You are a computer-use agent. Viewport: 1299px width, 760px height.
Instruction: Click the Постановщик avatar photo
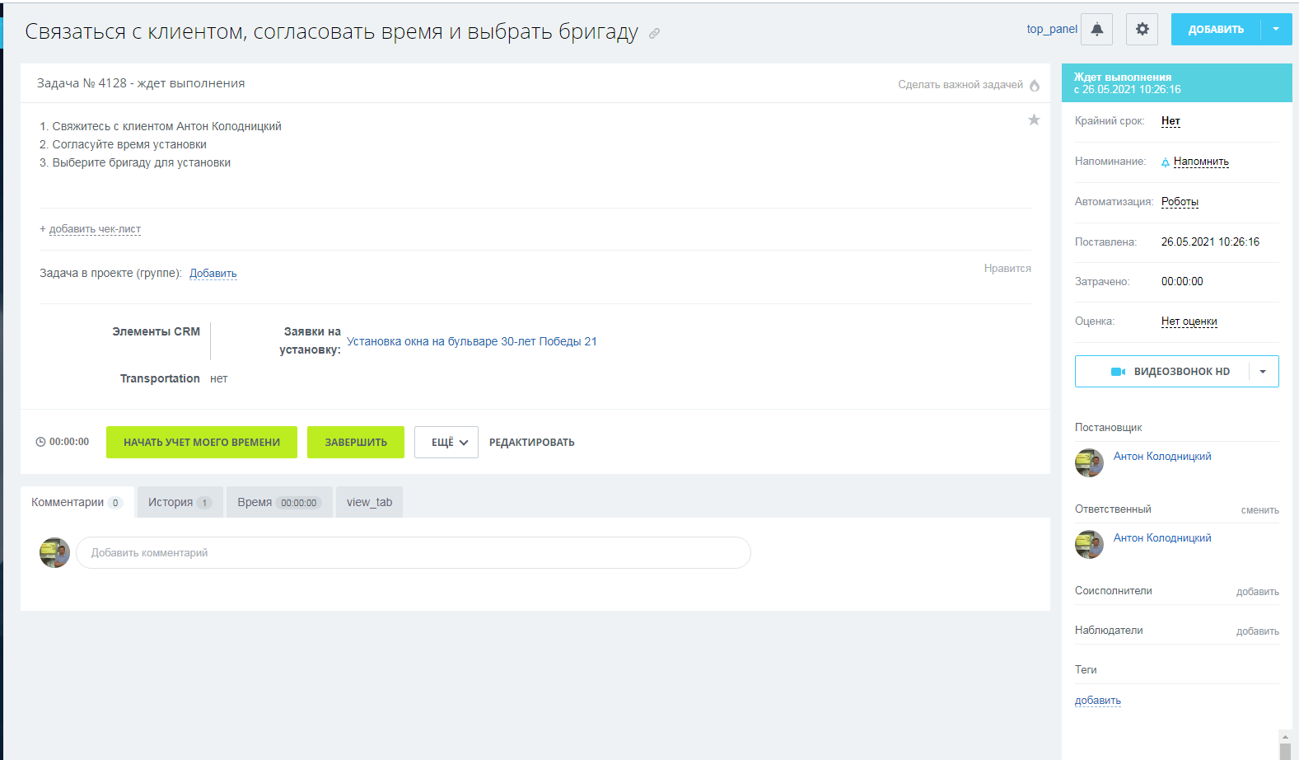coord(1089,462)
